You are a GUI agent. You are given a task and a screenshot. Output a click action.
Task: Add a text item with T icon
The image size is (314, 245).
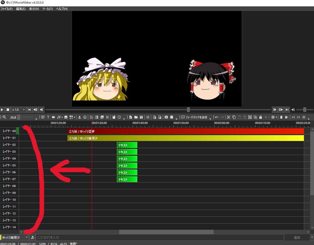tap(48, 117)
